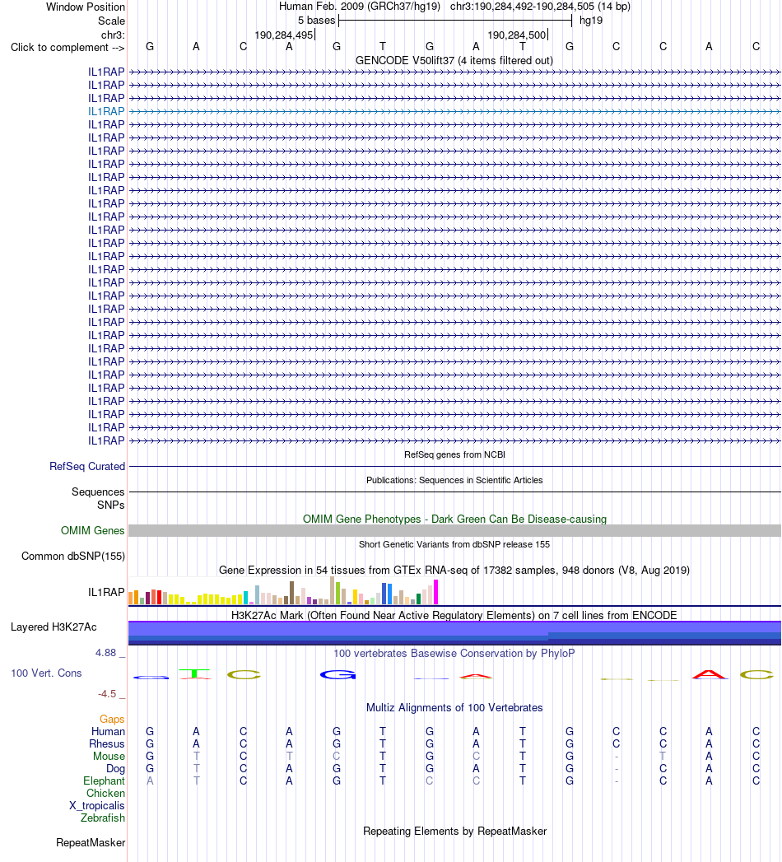Image resolution: width=782 pixels, height=862 pixels.
Task: Open the OMIM Genes track label
Action: (x=93, y=530)
